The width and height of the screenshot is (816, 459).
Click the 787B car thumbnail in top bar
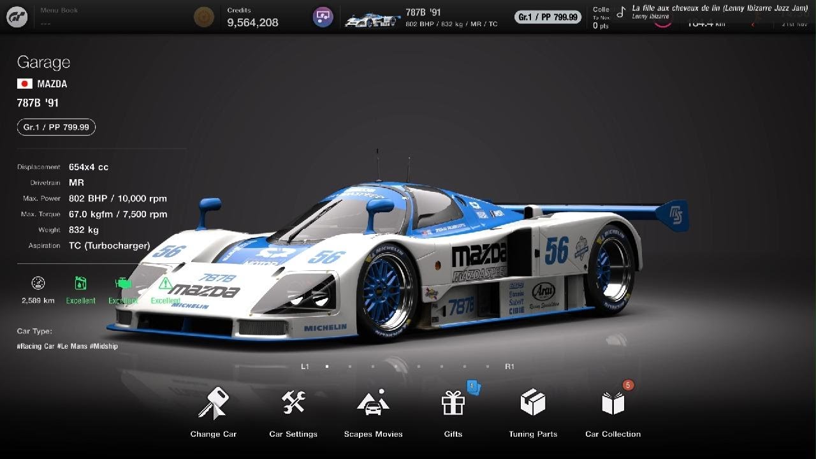(x=372, y=20)
